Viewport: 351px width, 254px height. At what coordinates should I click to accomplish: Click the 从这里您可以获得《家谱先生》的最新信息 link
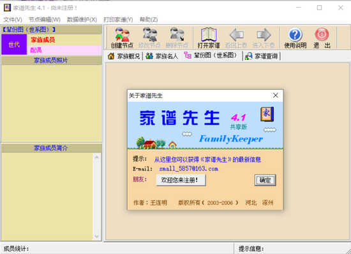click(x=208, y=159)
